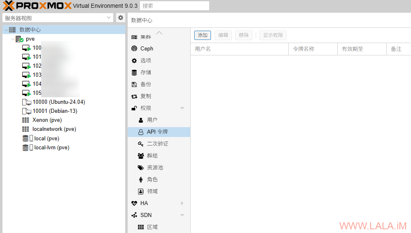Select the local-lvm (pve) storage

click(x=51, y=148)
